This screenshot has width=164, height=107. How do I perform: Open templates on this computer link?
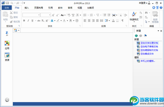[148, 61]
